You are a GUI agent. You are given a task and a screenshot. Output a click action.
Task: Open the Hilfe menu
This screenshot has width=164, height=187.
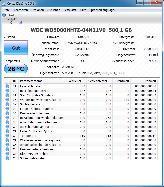pos(83,10)
